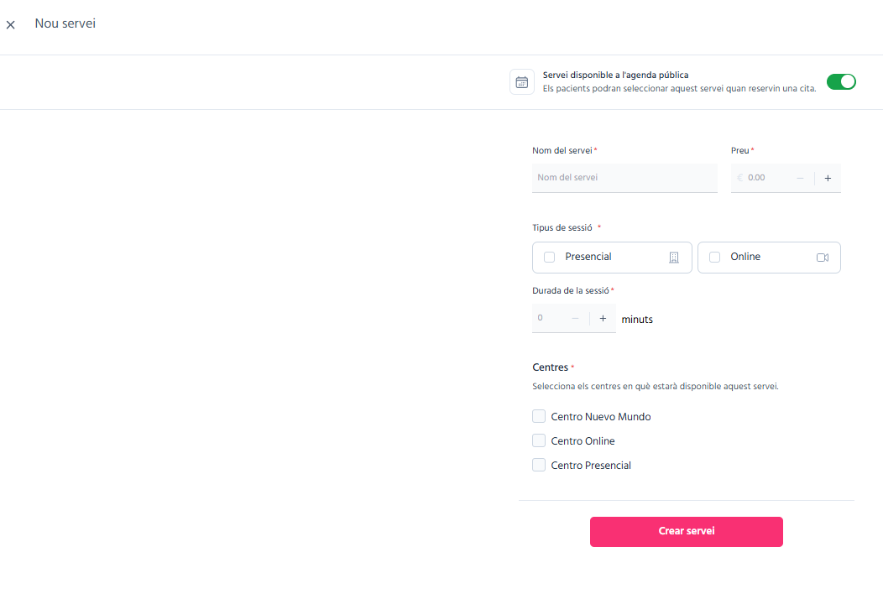Click the Centro Nuevo Mundo label
Screen dimensions: 883x599
(x=601, y=417)
